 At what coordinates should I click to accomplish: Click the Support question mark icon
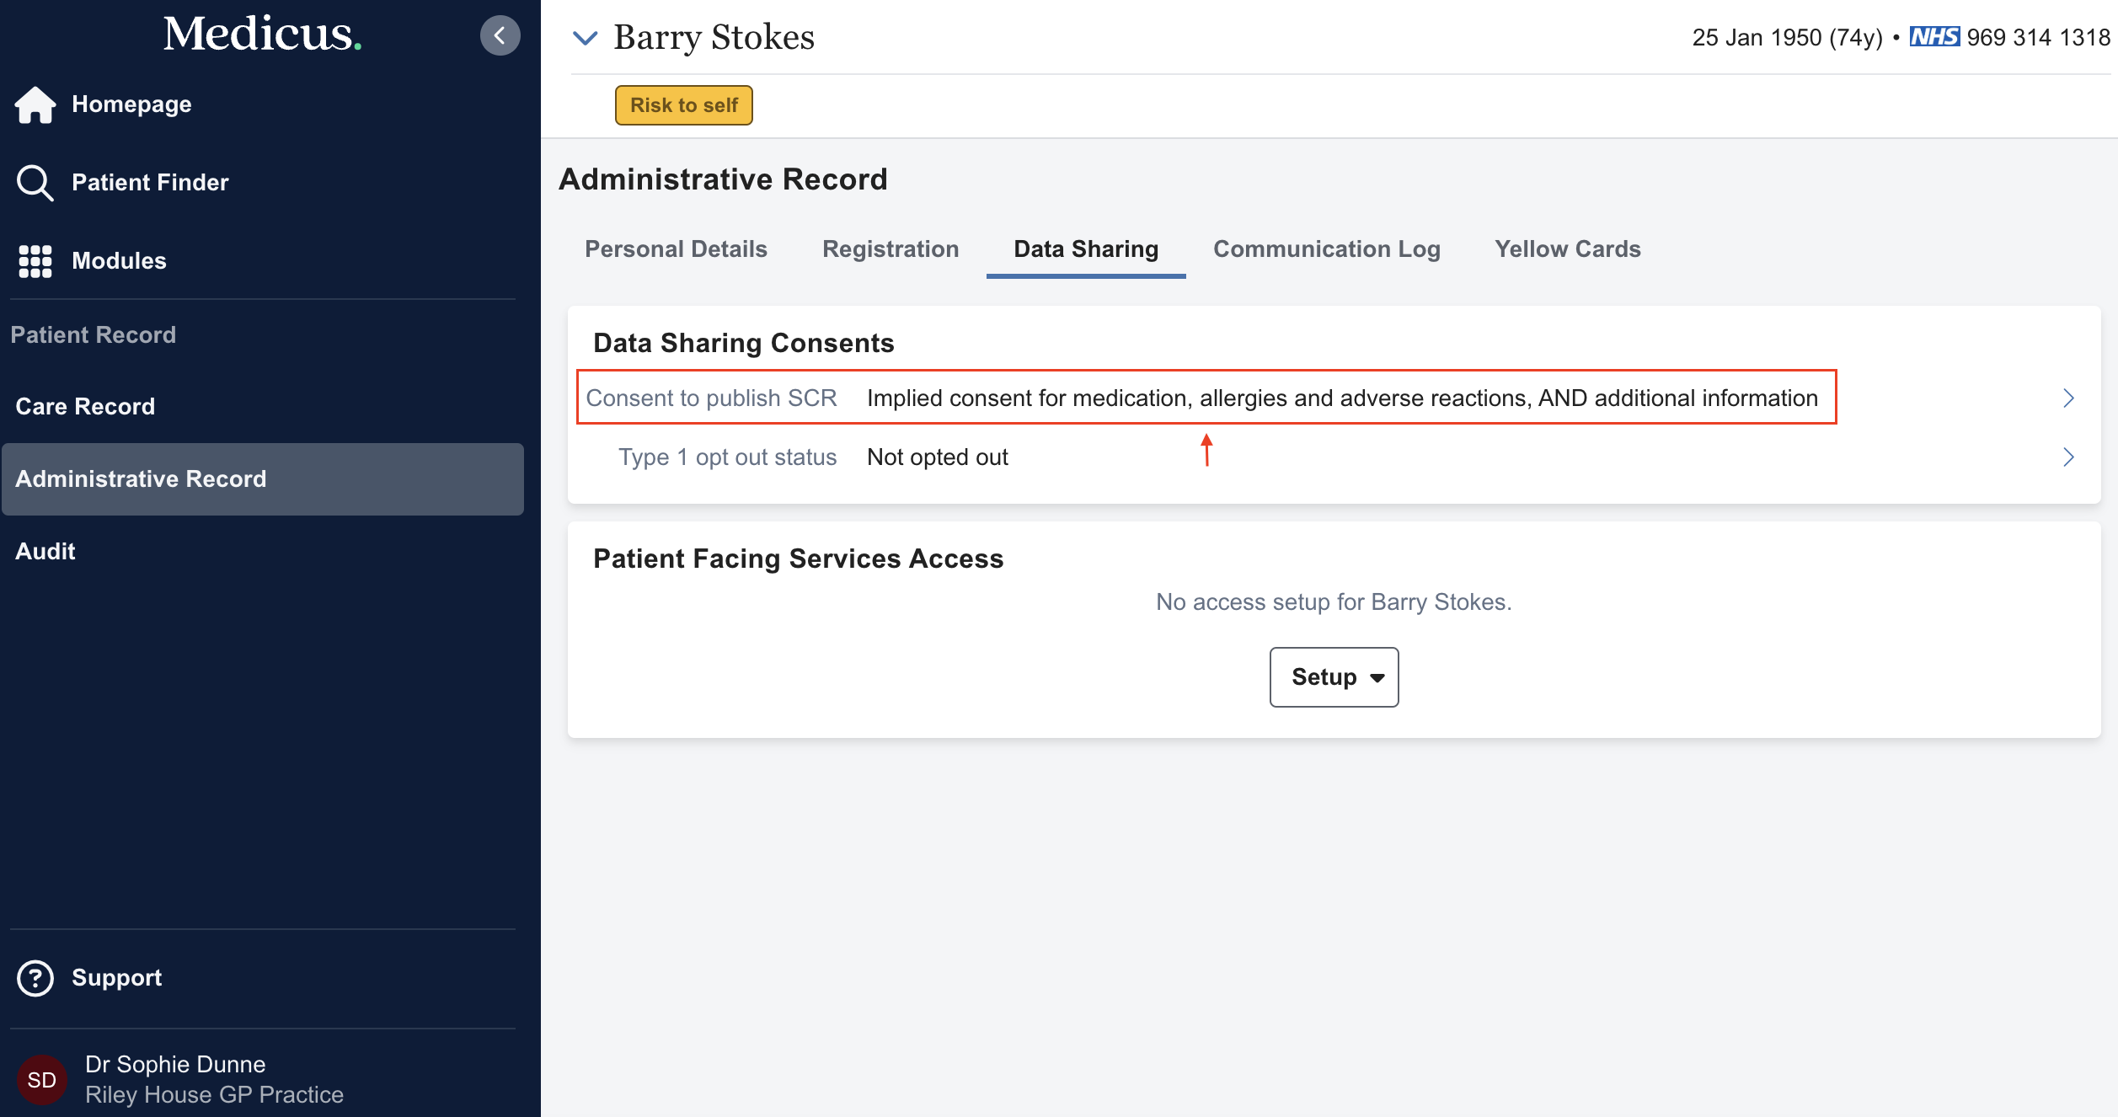(x=35, y=978)
